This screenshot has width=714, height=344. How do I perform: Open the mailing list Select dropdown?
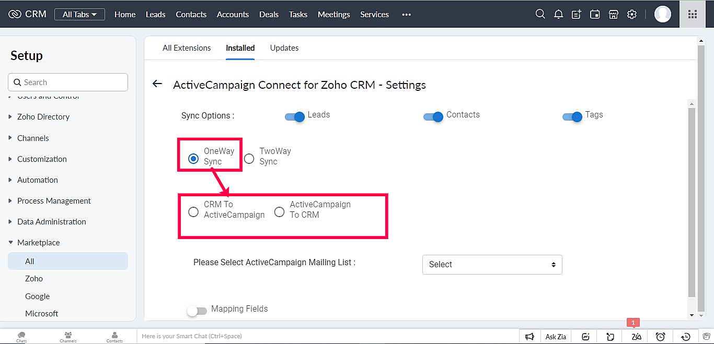[x=492, y=264]
